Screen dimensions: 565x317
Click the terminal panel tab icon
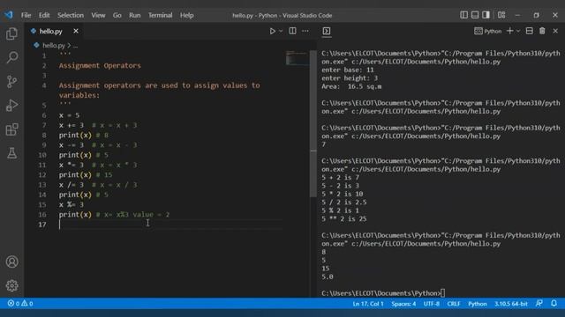click(327, 32)
